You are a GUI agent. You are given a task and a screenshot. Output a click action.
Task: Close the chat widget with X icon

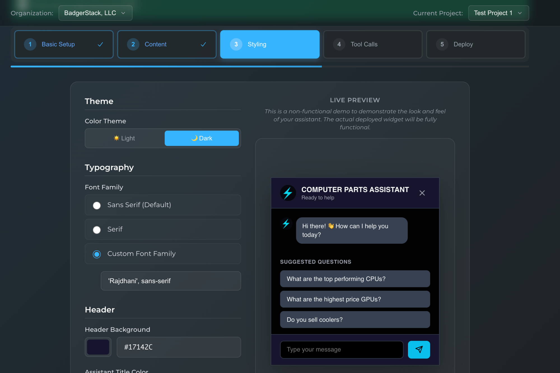[422, 193]
